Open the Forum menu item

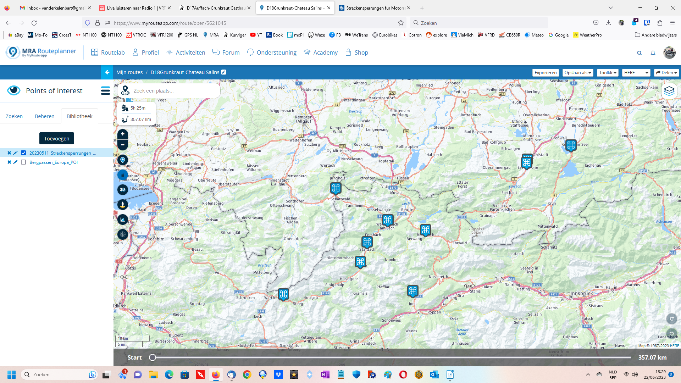(x=226, y=52)
